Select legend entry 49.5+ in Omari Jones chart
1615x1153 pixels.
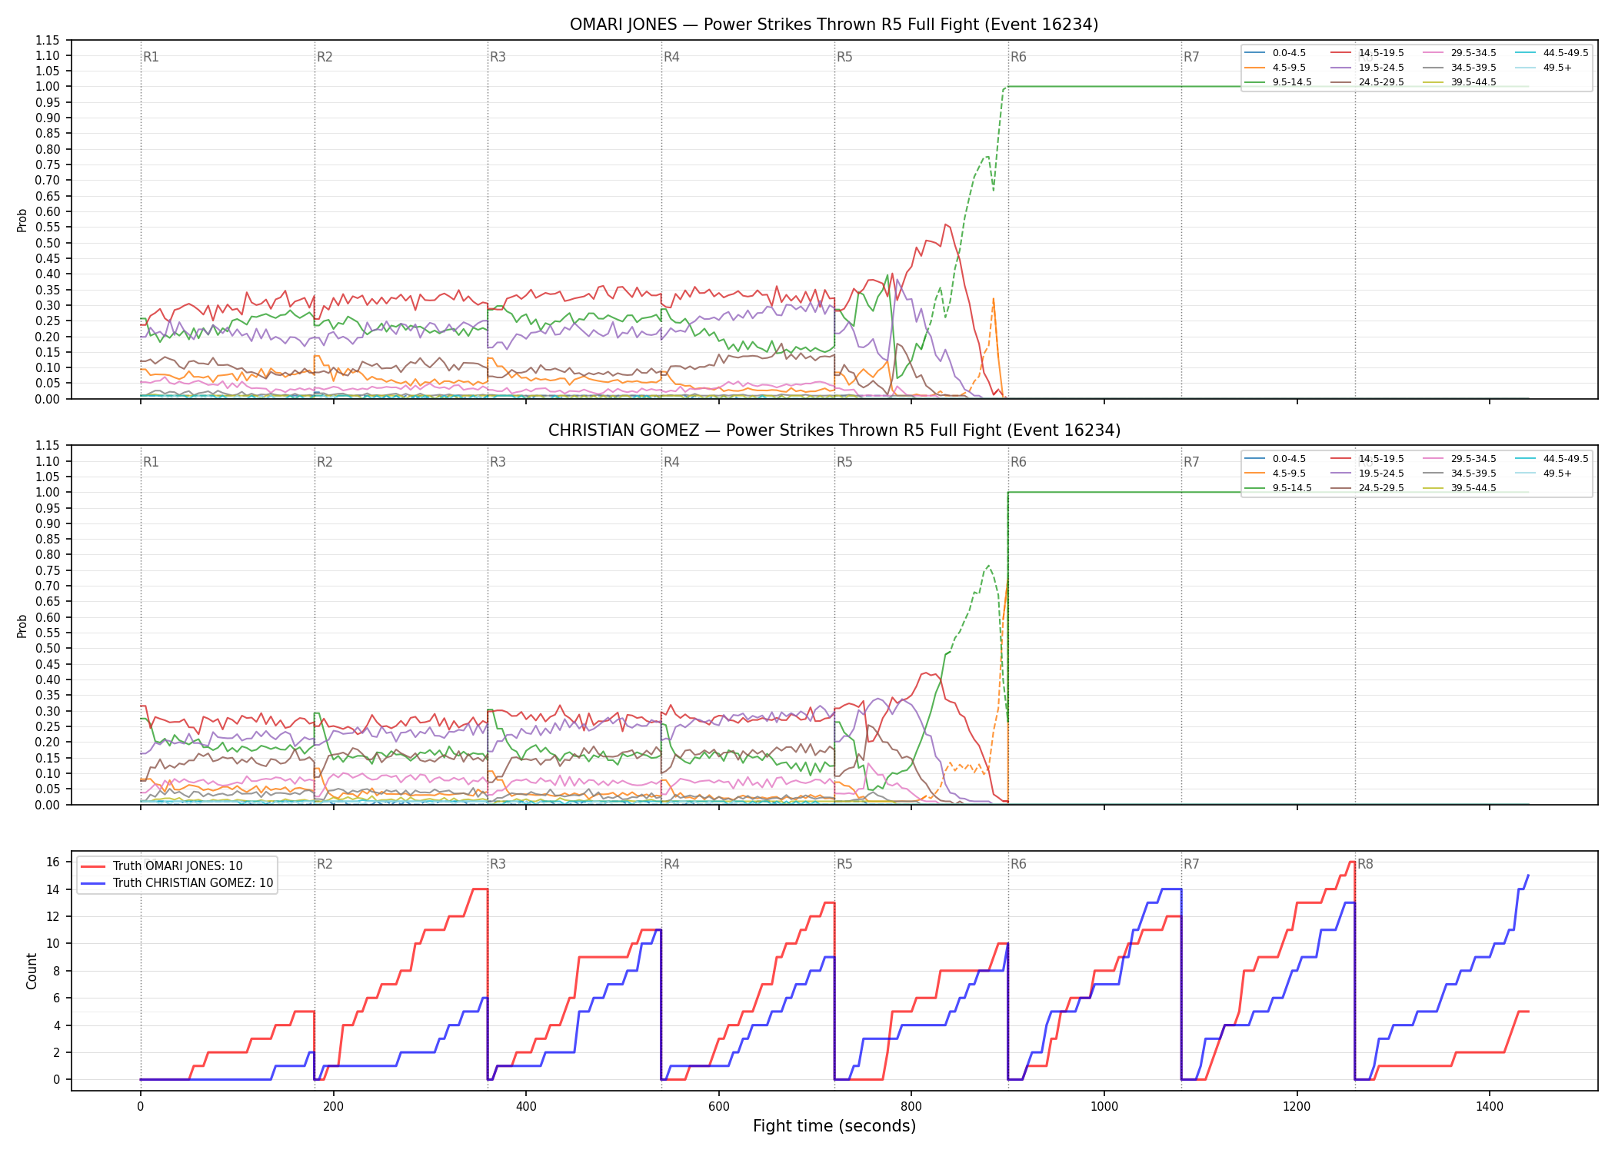[1544, 68]
